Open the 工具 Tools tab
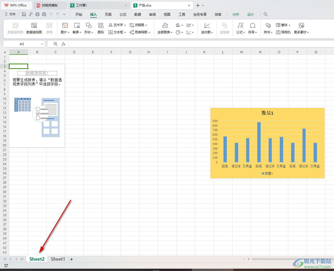The height and width of the screenshot is (271, 334). point(182,14)
